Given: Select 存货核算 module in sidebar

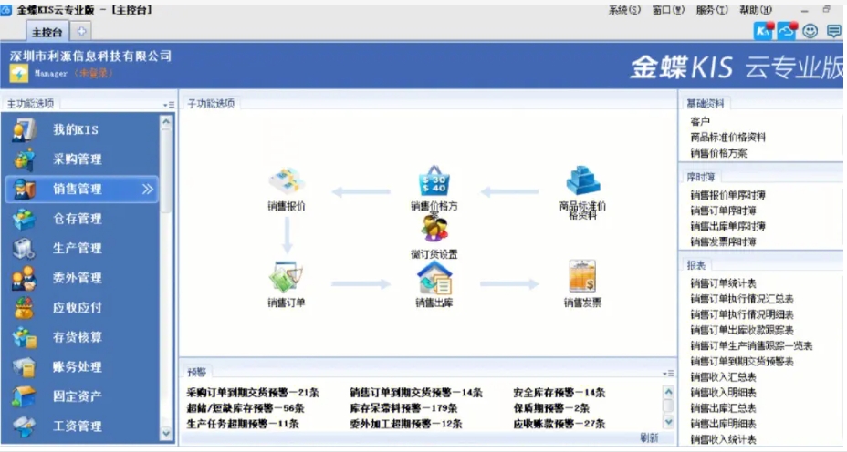Looking at the screenshot, I should (x=81, y=338).
